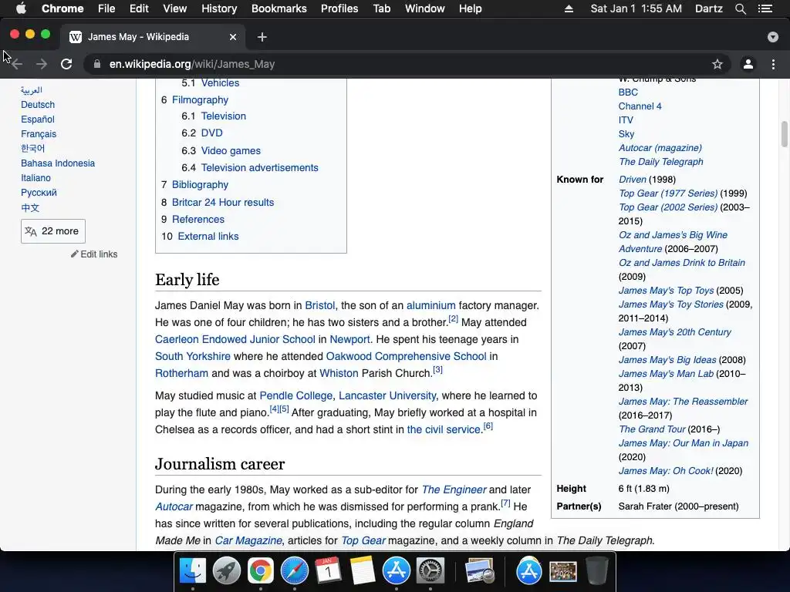790x592 pixels.
Task: Click the browser forward arrow
Action: click(42, 64)
